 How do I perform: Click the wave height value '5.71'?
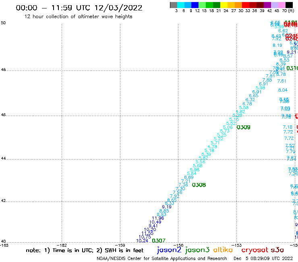click(x=215, y=143)
